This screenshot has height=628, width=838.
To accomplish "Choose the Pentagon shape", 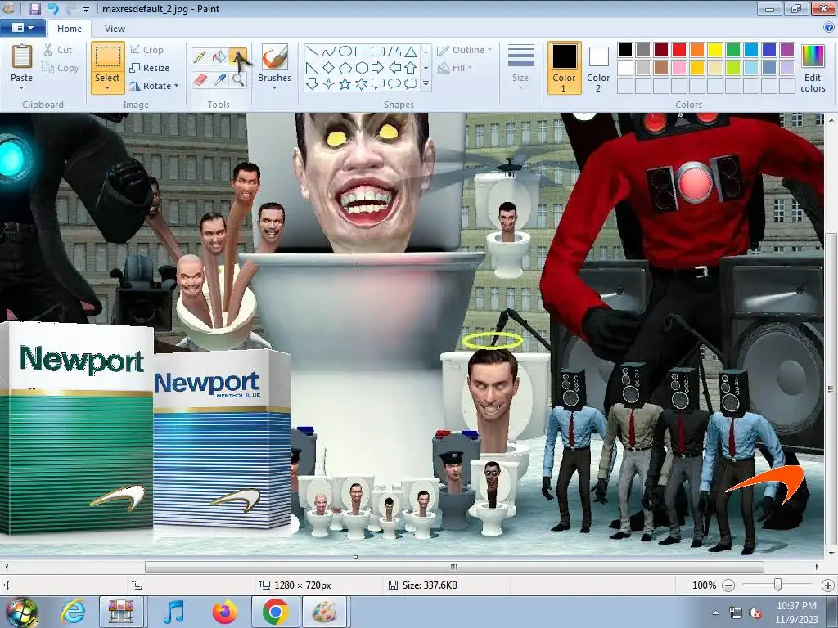I will [345, 68].
